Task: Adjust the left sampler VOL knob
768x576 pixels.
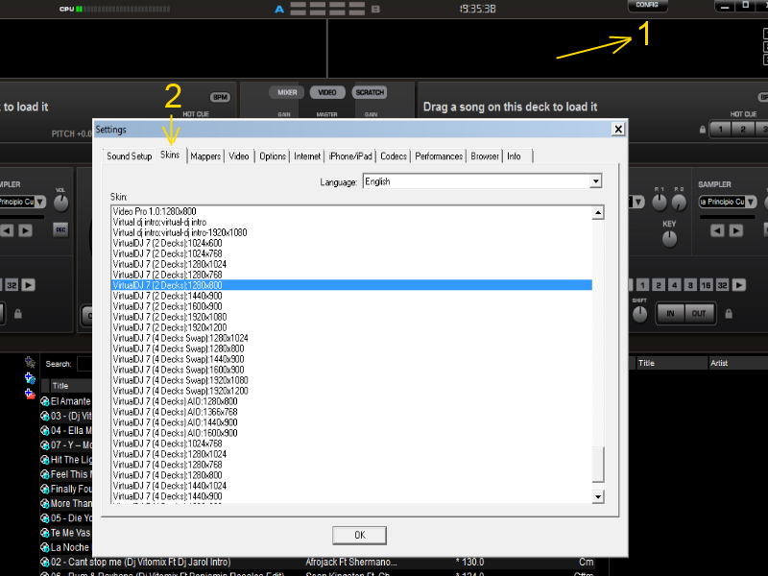Action: point(60,203)
